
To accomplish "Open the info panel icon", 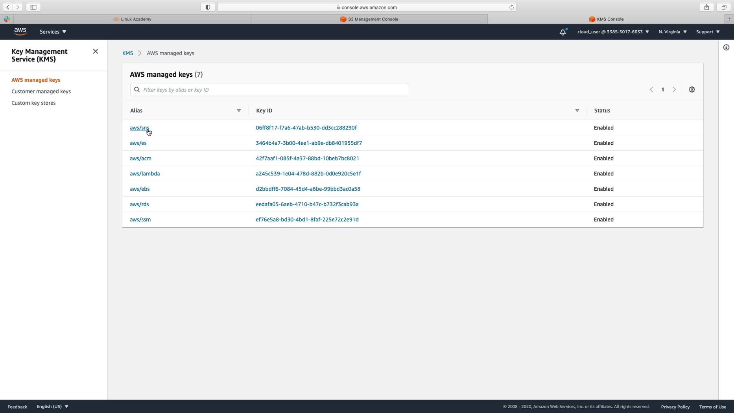I will (x=726, y=48).
